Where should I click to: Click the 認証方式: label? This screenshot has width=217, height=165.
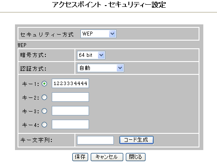pyautogui.click(x=33, y=69)
